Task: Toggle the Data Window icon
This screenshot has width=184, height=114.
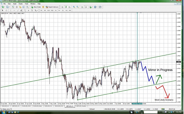Action: pyautogui.click(x=17, y=7)
